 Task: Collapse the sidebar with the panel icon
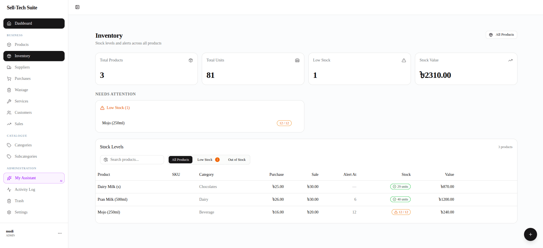[77, 7]
